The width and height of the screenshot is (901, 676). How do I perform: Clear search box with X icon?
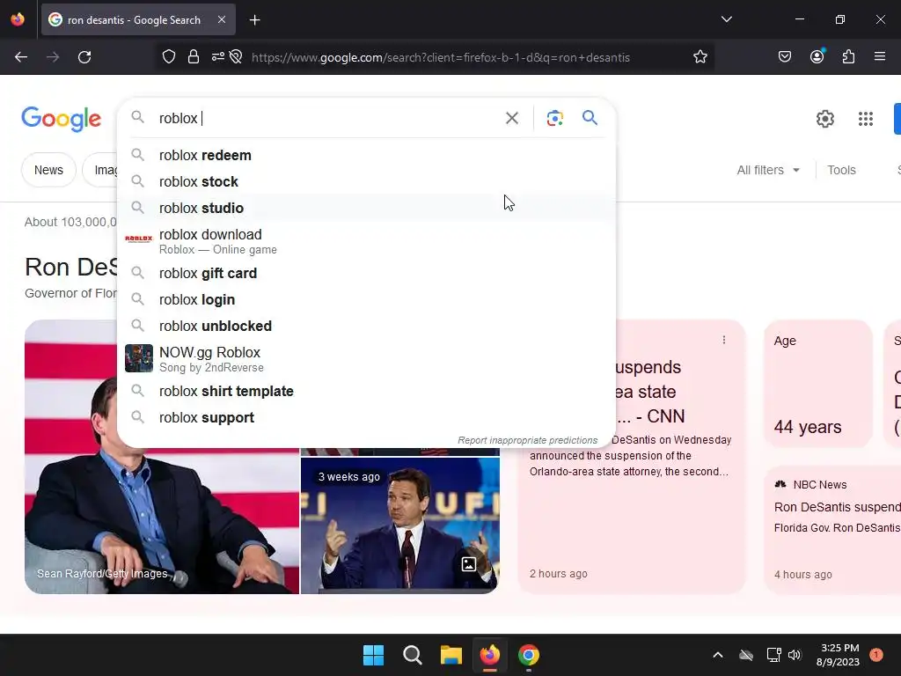pos(511,118)
